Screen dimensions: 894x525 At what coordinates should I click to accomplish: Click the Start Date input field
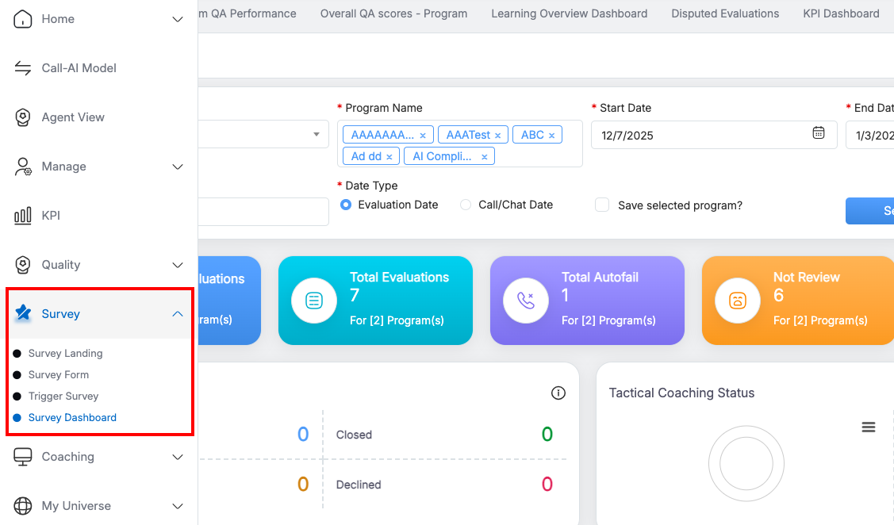click(x=702, y=135)
